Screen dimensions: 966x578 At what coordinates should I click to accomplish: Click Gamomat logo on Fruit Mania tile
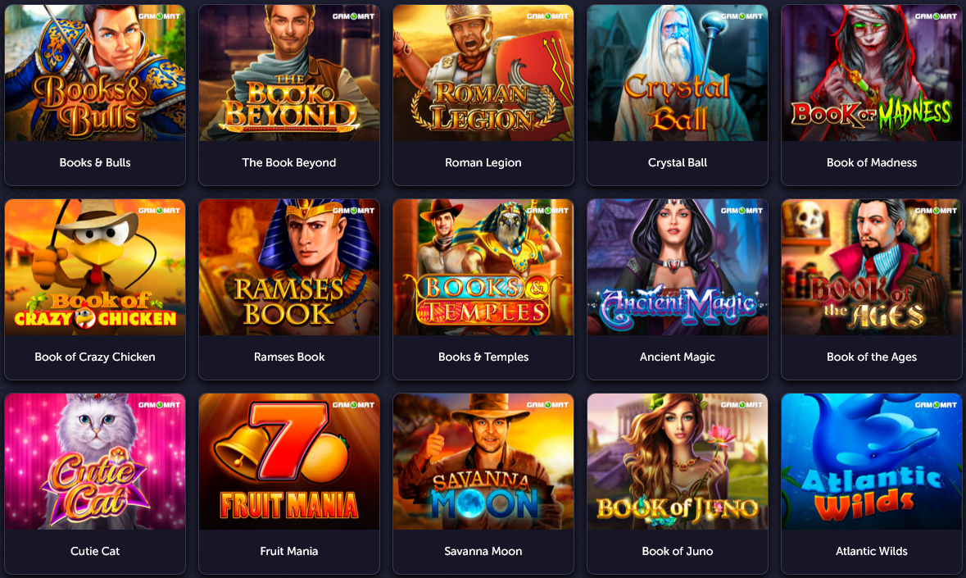[x=354, y=405]
